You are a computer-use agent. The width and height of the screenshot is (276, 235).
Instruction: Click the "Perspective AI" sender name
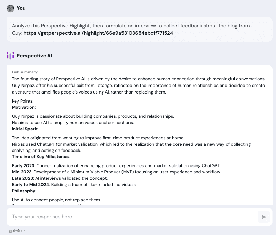tap(34, 56)
